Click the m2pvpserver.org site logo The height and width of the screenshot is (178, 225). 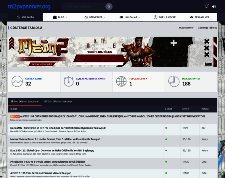(29, 7)
